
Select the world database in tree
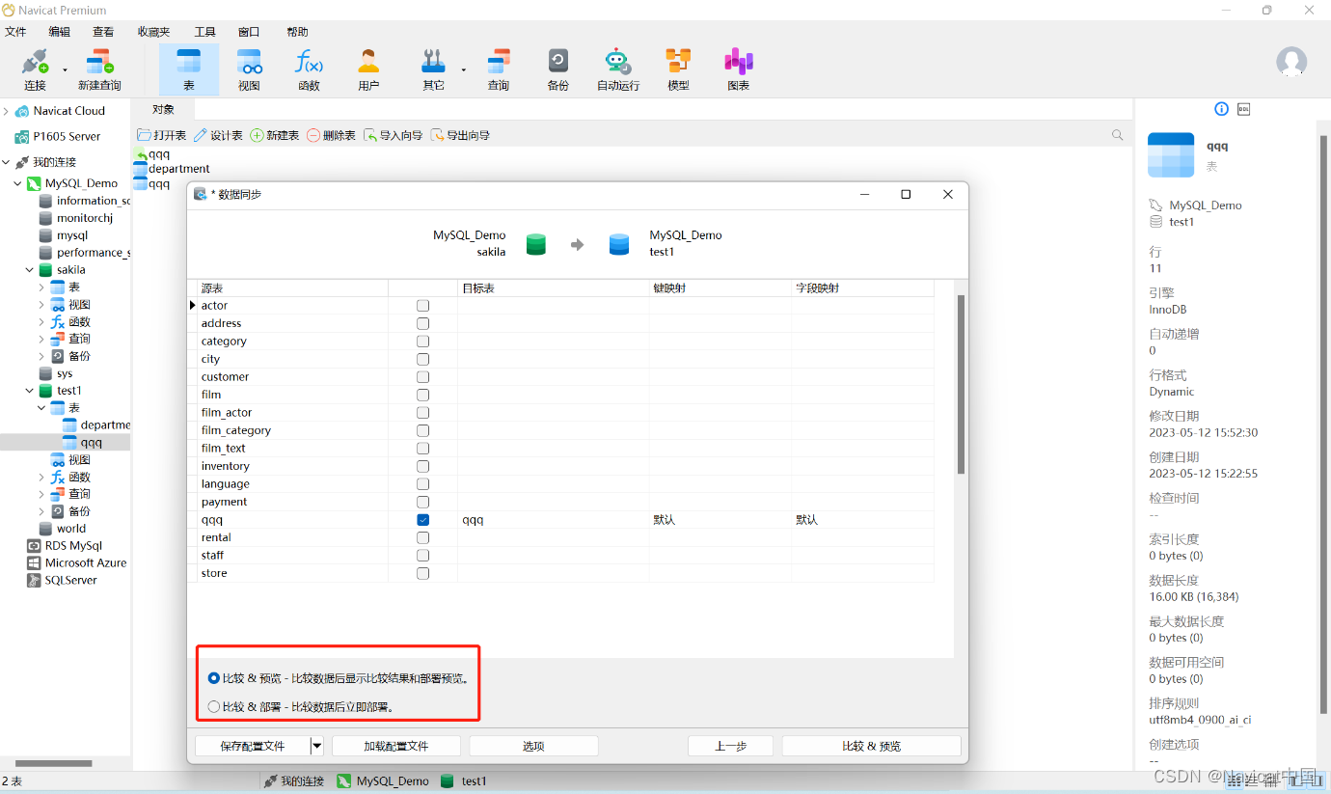pos(71,529)
